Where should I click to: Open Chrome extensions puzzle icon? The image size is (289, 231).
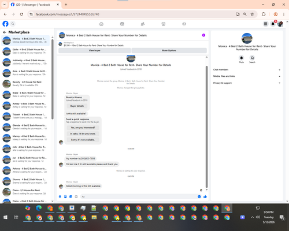264,14
